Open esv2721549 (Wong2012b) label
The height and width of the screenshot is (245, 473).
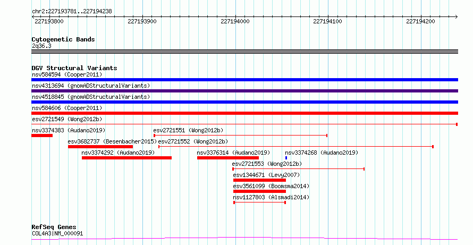(x=66, y=119)
